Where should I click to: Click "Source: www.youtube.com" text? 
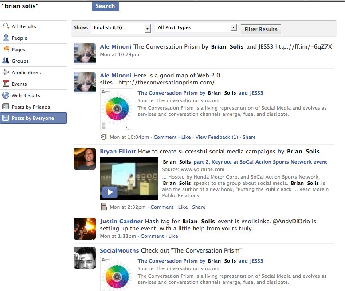tap(193, 169)
